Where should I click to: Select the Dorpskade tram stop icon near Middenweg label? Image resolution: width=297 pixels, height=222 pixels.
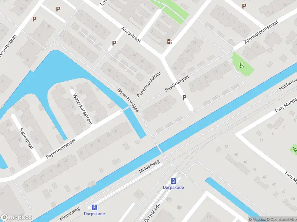(x=173, y=181)
